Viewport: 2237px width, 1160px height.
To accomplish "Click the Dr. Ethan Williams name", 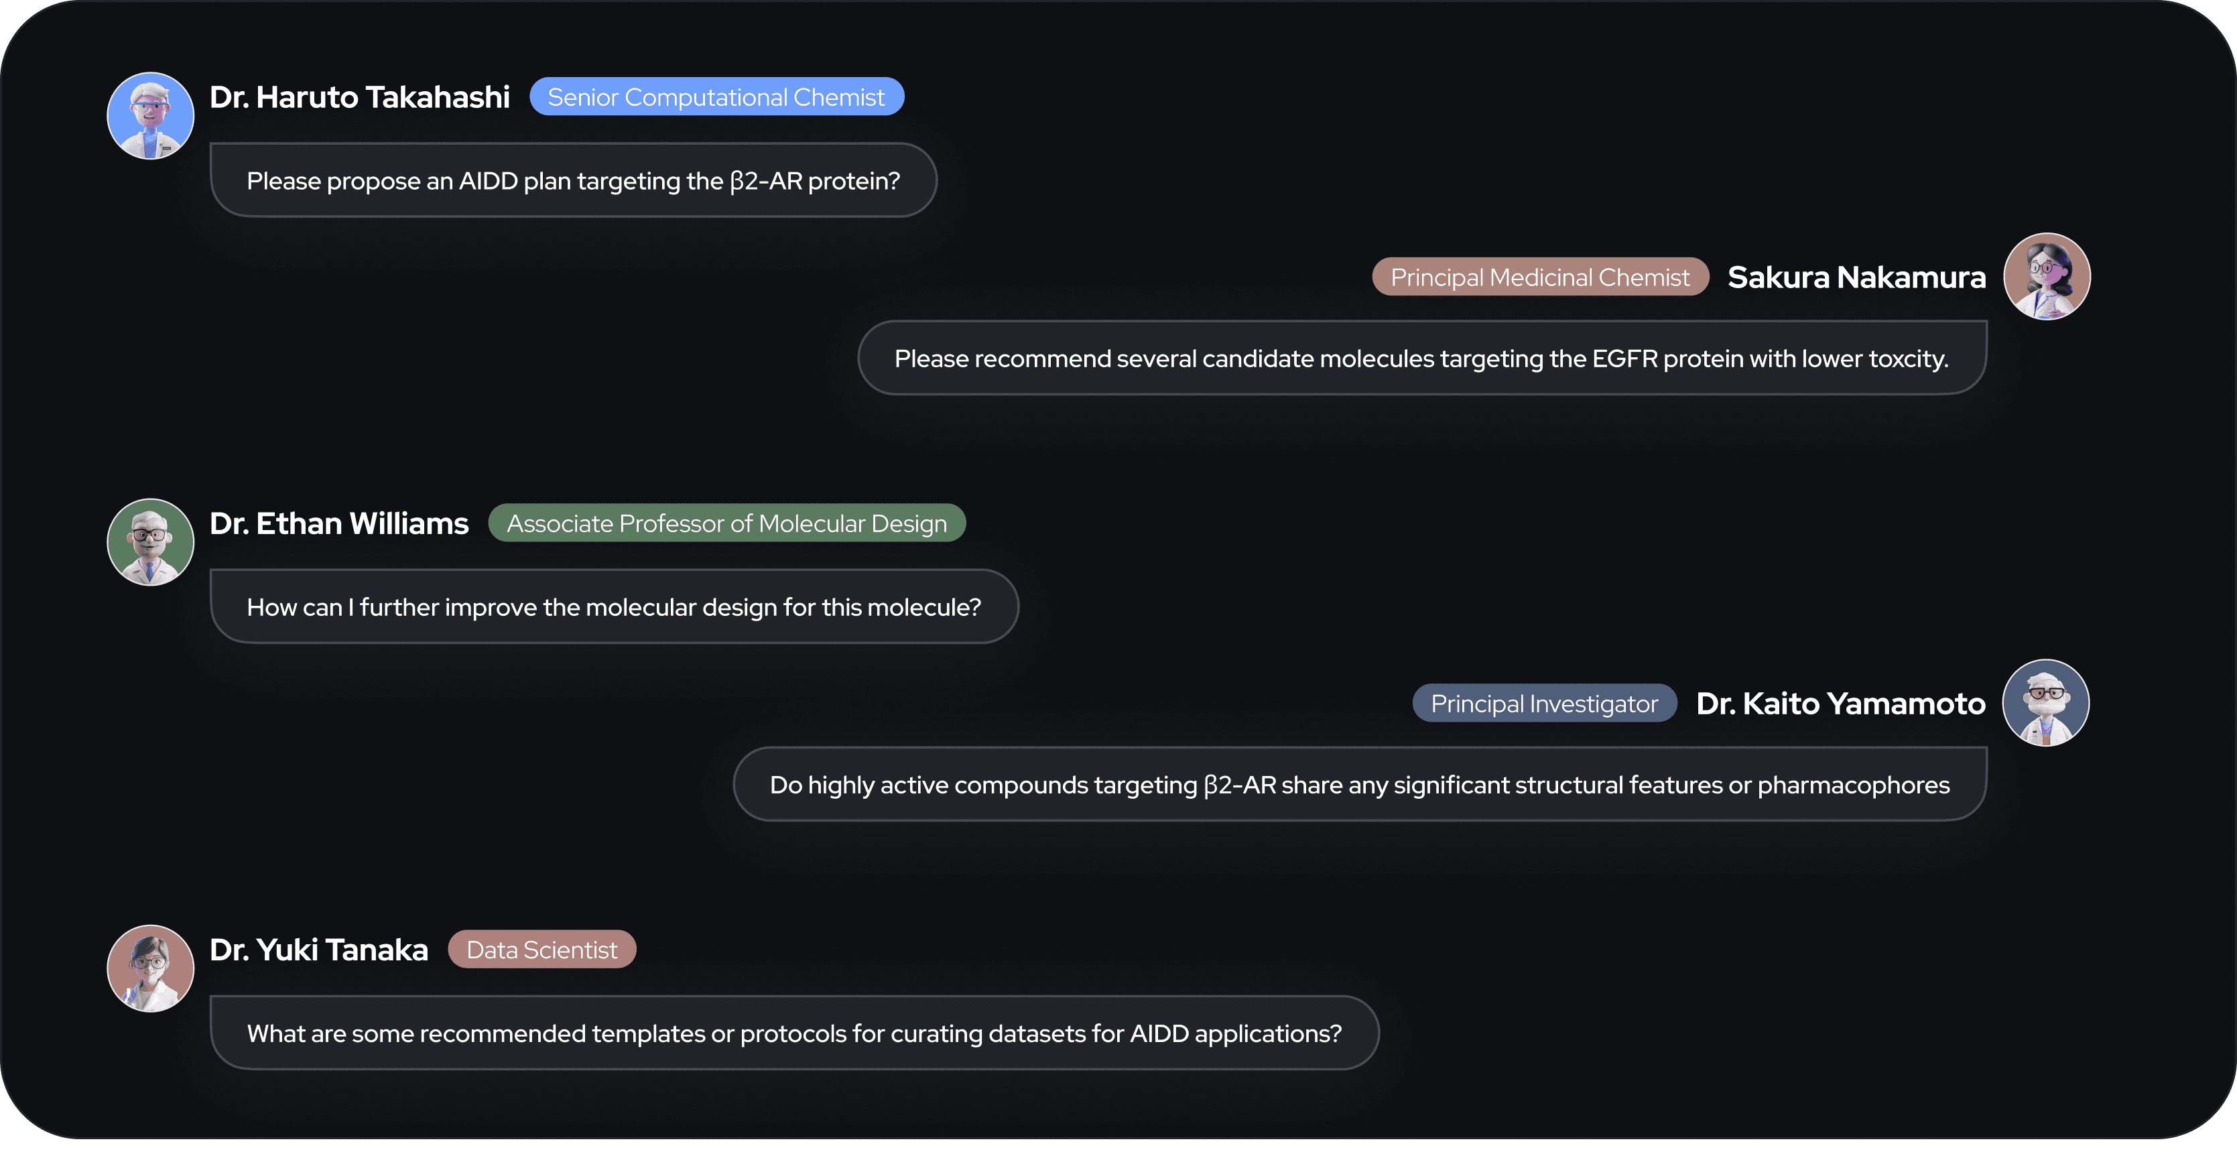I will 338,523.
